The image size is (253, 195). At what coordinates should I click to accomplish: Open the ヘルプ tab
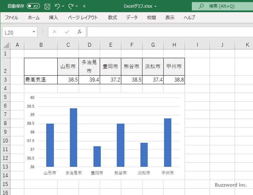point(189,17)
